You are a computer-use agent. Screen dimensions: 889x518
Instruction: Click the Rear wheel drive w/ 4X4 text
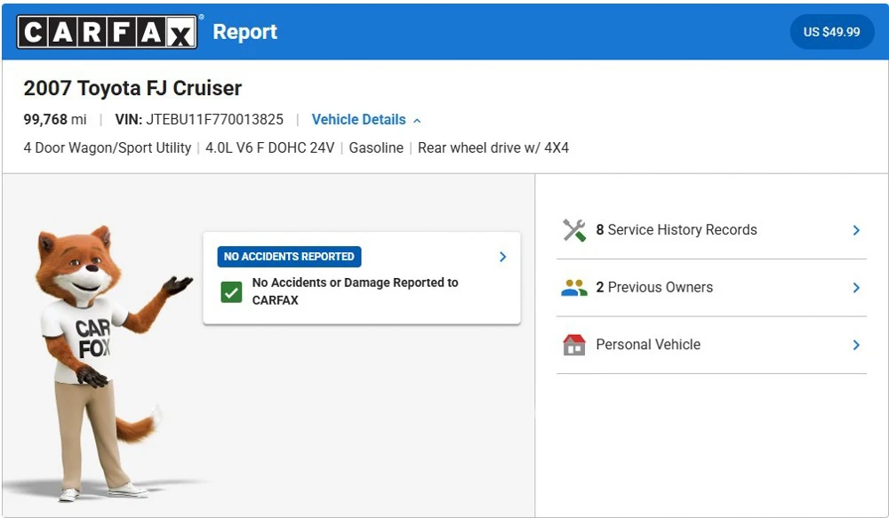point(493,147)
